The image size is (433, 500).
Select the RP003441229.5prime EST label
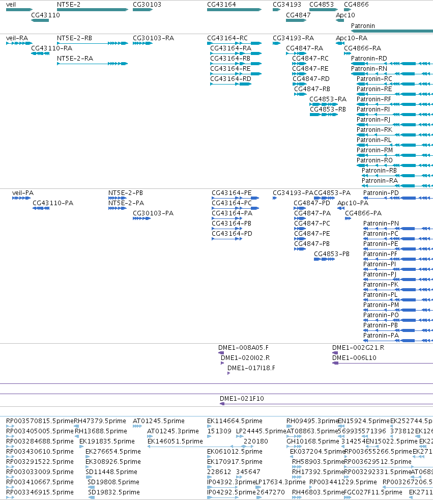coord(343,483)
